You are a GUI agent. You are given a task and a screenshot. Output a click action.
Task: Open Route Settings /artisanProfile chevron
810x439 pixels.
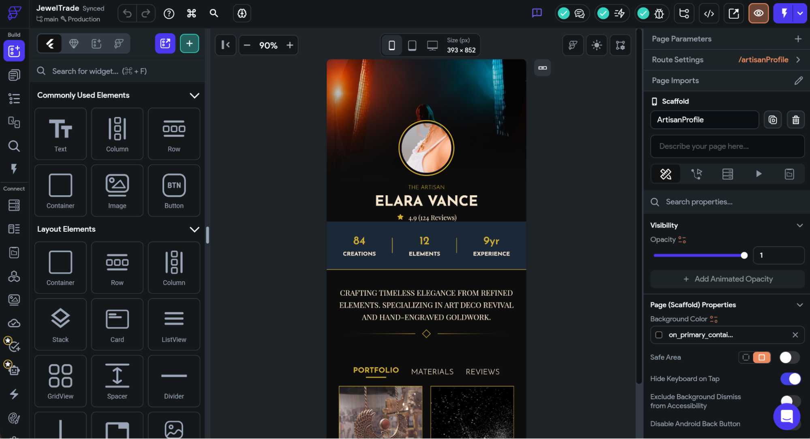(x=798, y=60)
